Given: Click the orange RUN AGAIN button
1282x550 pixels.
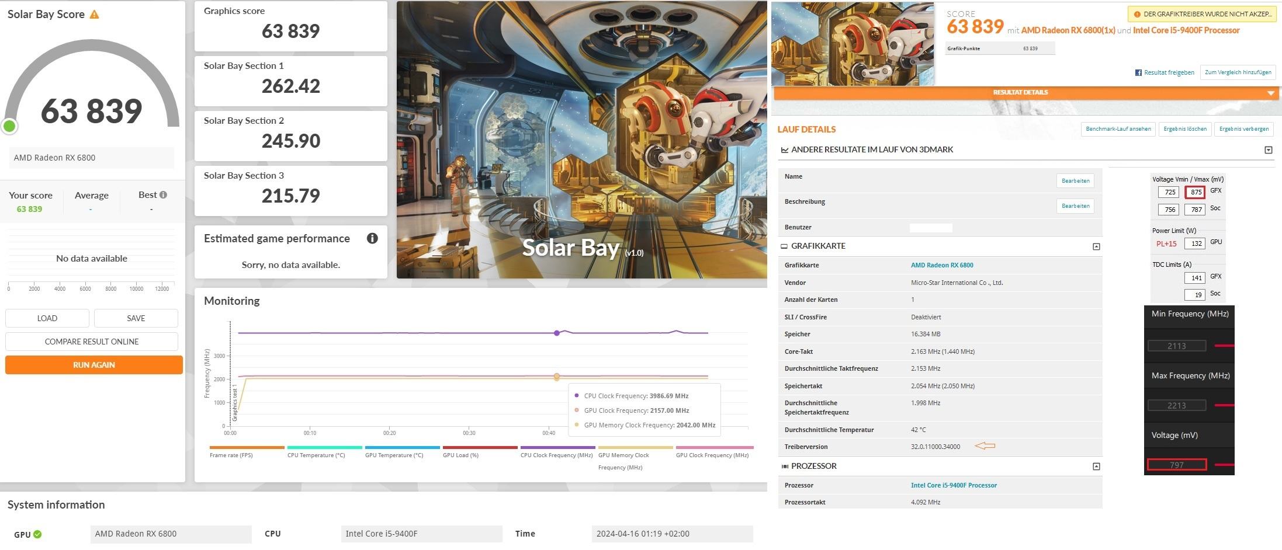Looking at the screenshot, I should [94, 365].
